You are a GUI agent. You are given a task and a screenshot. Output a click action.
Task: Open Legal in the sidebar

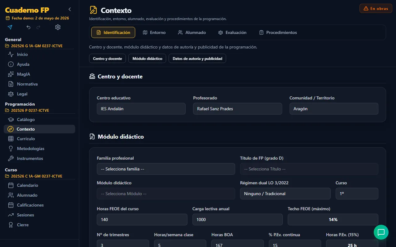39,94
